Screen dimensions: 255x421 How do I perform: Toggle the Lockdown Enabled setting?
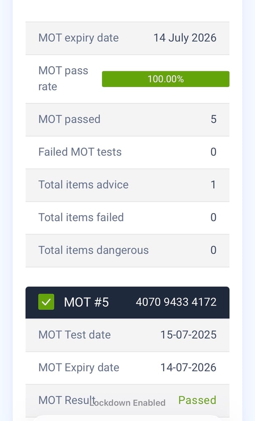pos(128,403)
